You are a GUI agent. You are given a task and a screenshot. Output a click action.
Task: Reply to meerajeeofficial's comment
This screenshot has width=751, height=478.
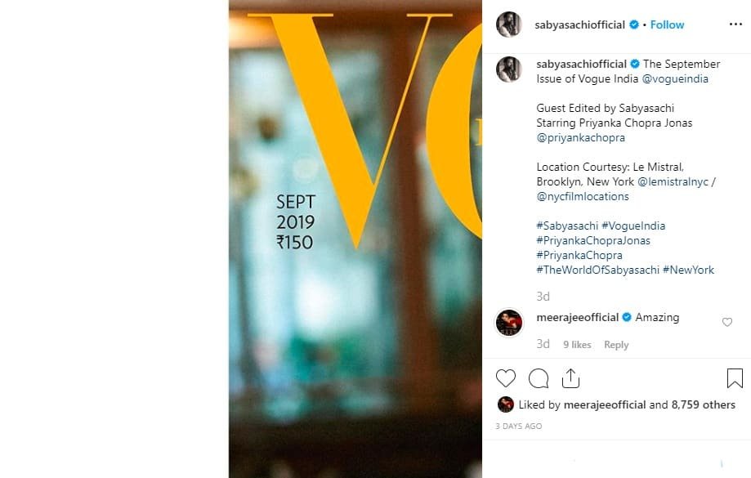point(616,345)
